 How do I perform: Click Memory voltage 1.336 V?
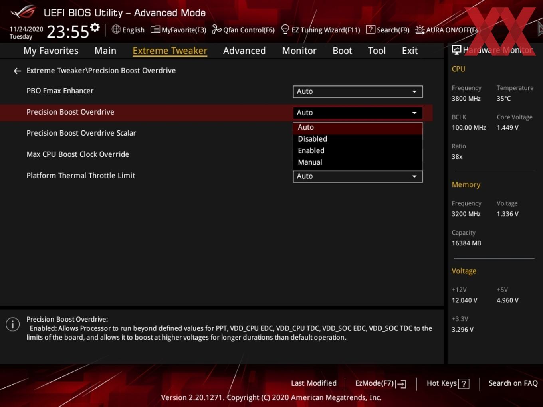click(x=507, y=214)
